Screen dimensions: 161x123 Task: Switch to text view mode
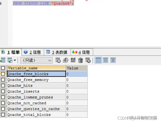(x=113, y=60)
